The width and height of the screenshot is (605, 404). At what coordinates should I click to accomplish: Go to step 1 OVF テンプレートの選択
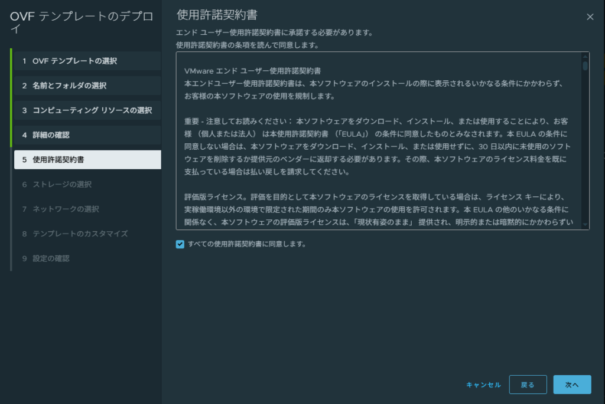(x=86, y=61)
